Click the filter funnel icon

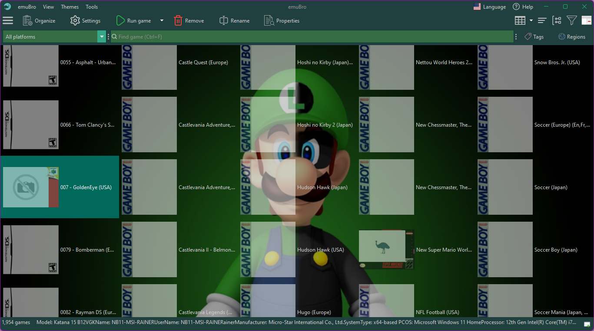(571, 20)
